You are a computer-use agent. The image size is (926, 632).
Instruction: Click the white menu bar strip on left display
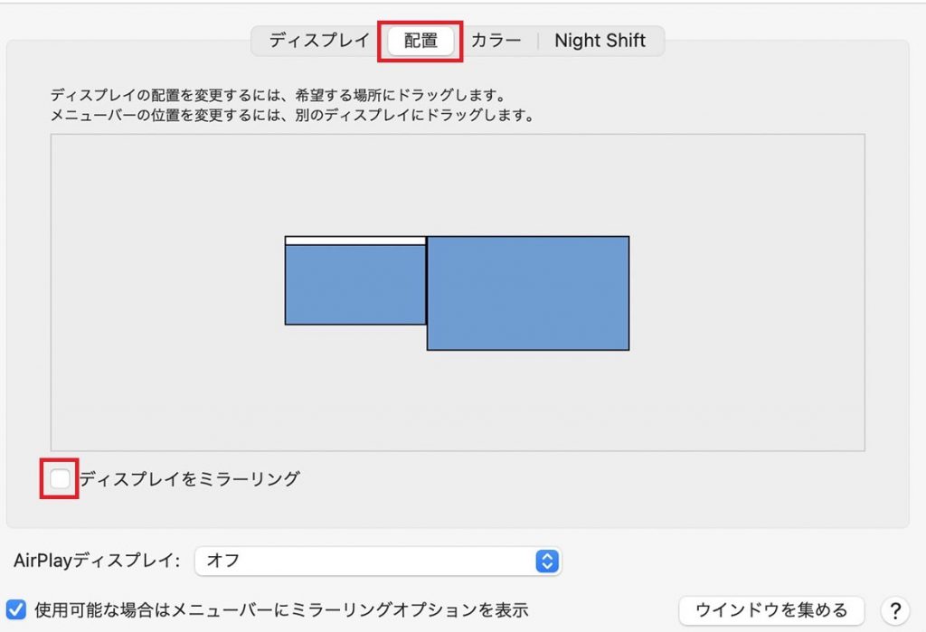coord(355,241)
